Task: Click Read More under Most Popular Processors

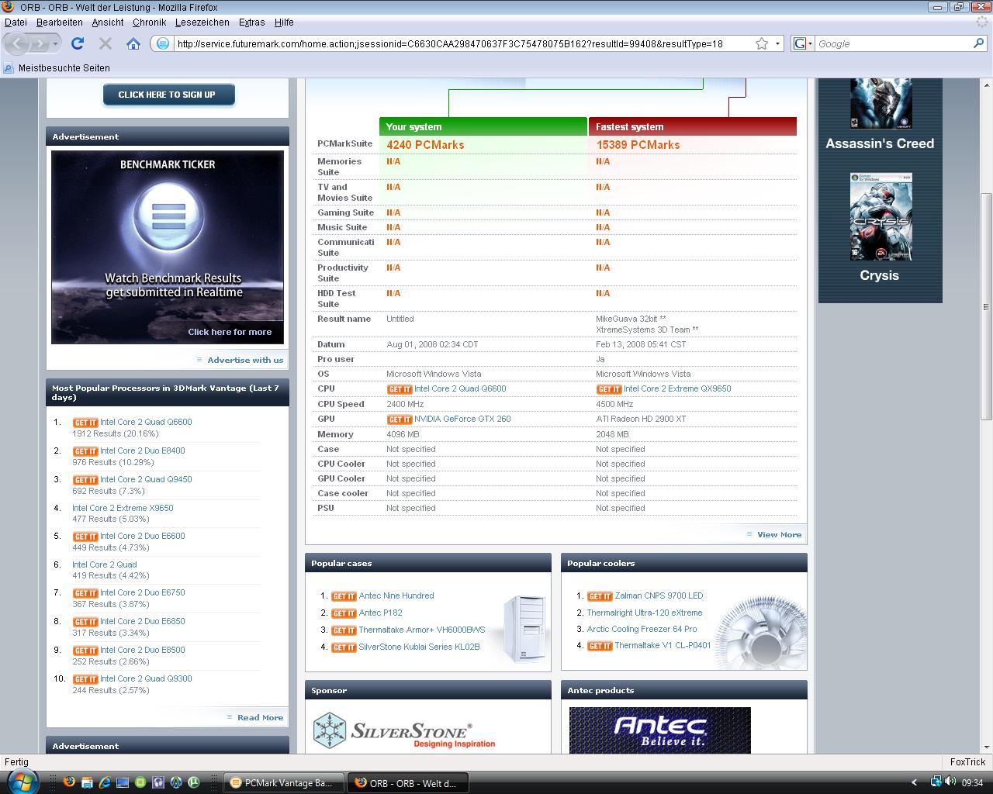Action: 260,717
